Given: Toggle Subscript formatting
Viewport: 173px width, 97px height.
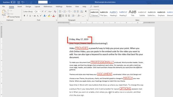Looking at the screenshot, I should 38,16.
